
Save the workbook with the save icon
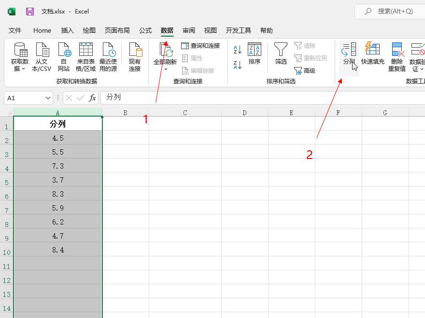[30, 11]
